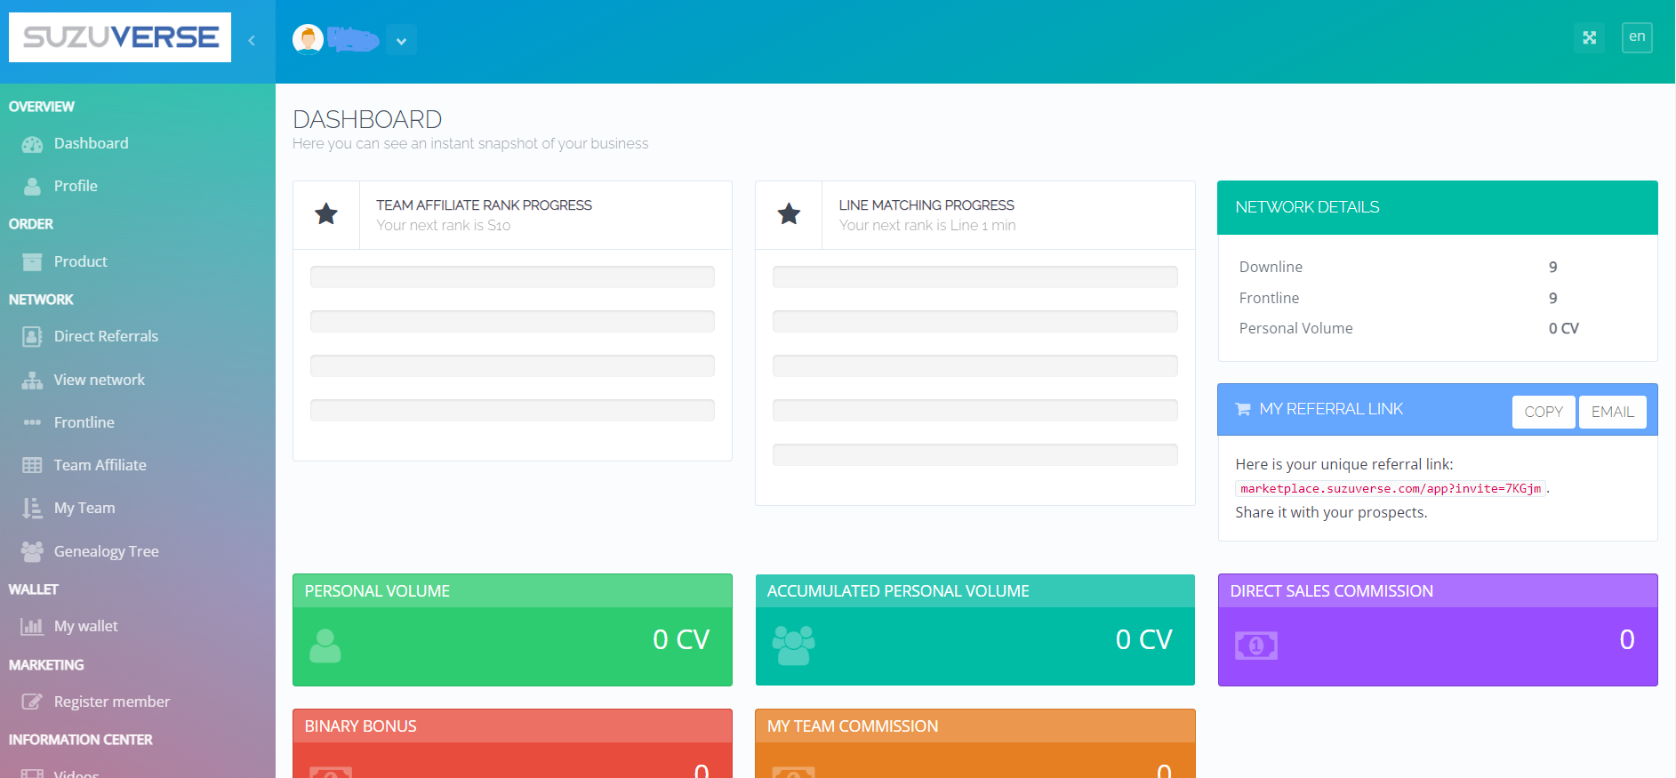Go to Profile in the sidebar
Viewport: 1676px width, 778px height.
[76, 186]
